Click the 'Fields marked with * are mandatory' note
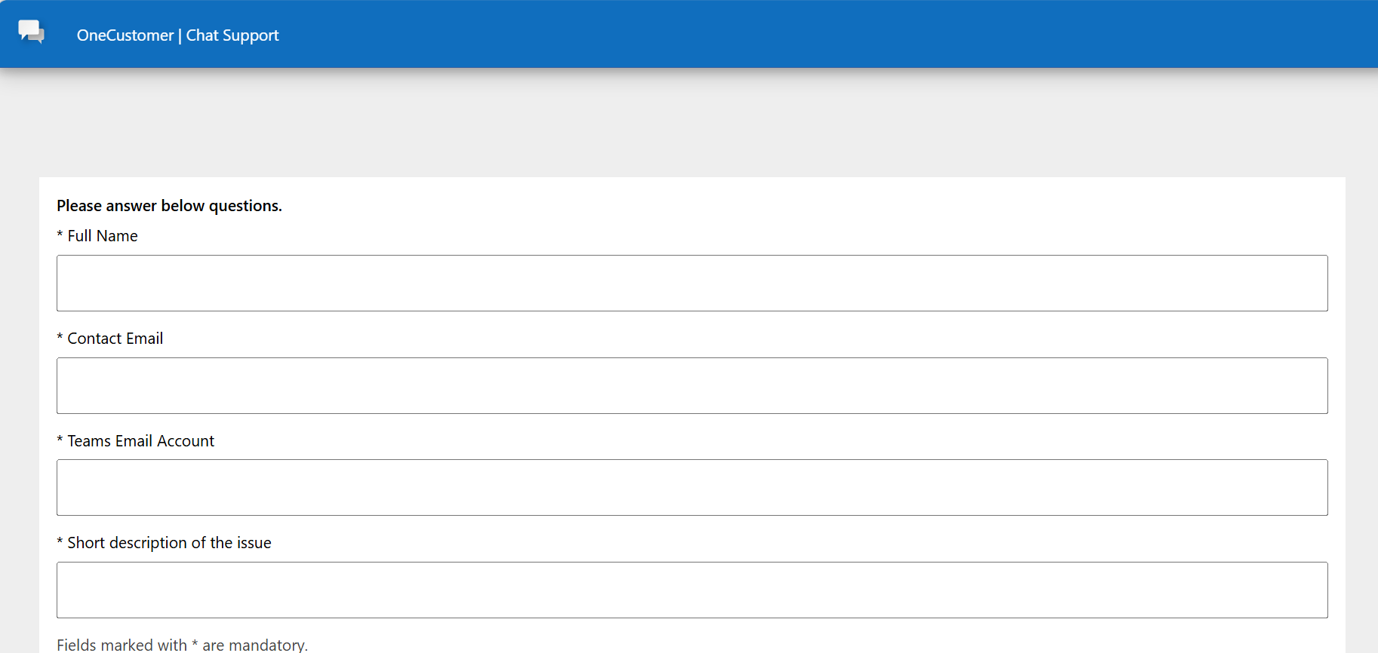Screen dimensions: 1378x653 click(x=182, y=645)
